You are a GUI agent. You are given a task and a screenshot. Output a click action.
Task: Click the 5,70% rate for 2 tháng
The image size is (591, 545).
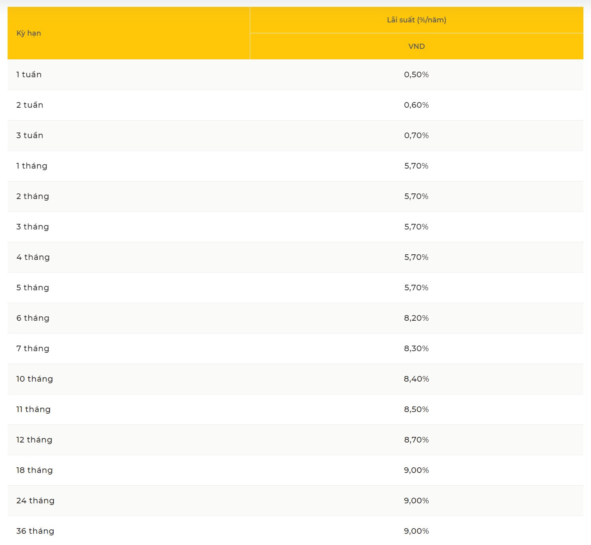point(416,196)
